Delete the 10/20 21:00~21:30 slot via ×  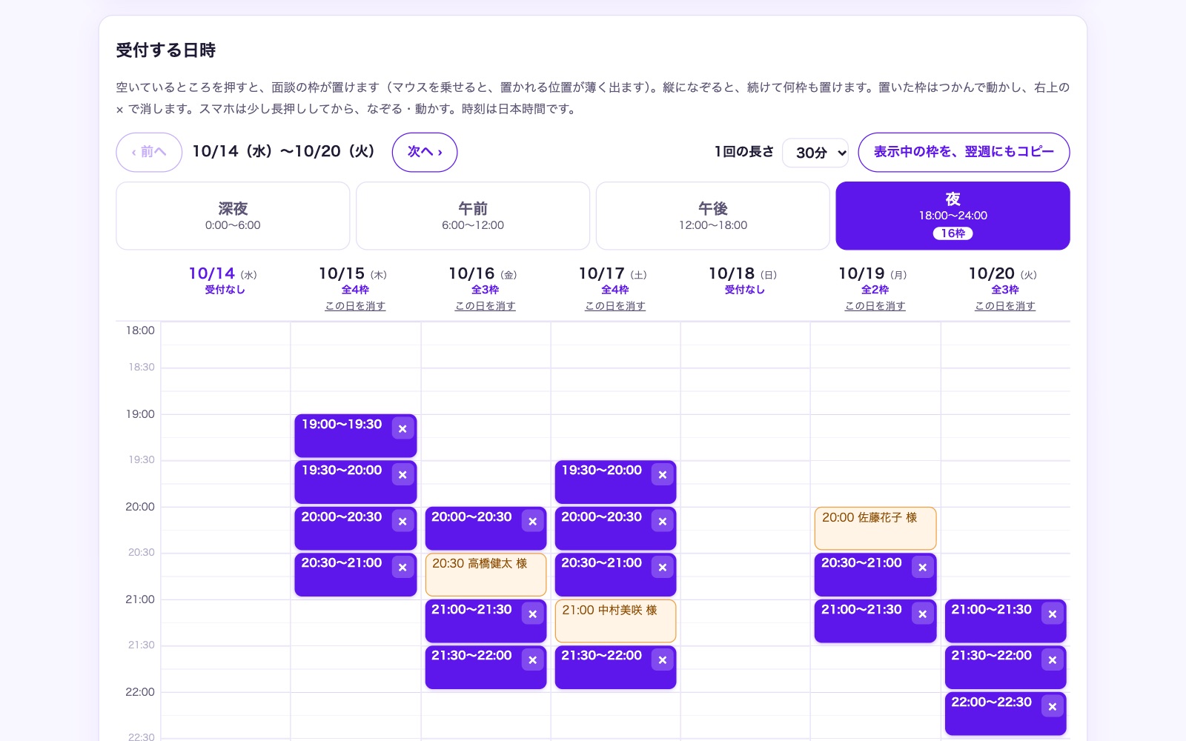(1053, 614)
